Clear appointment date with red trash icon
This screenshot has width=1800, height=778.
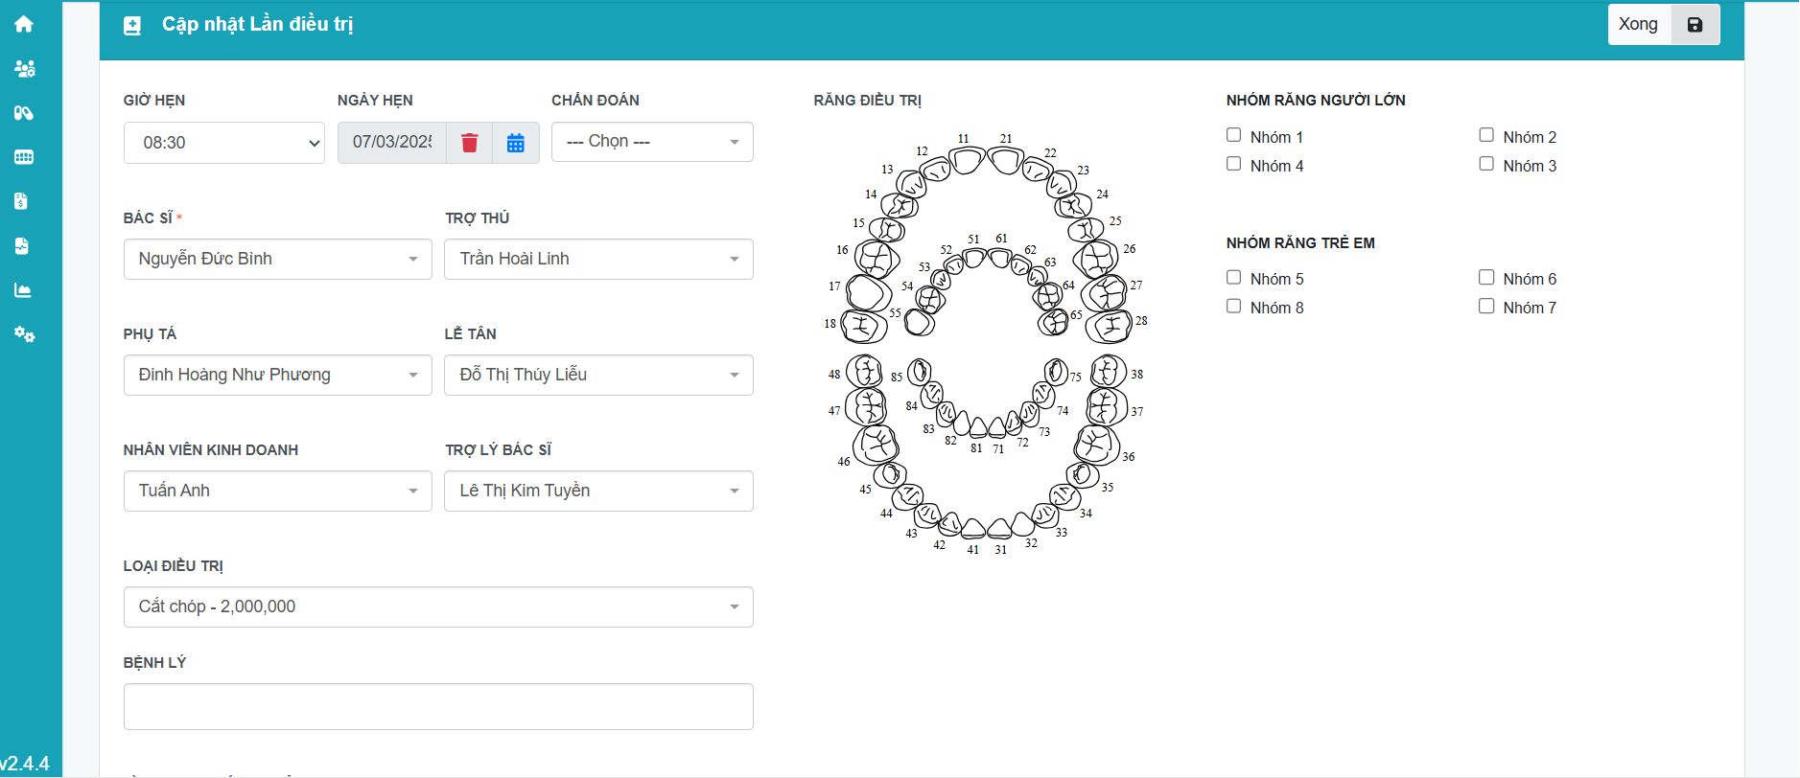[469, 143]
